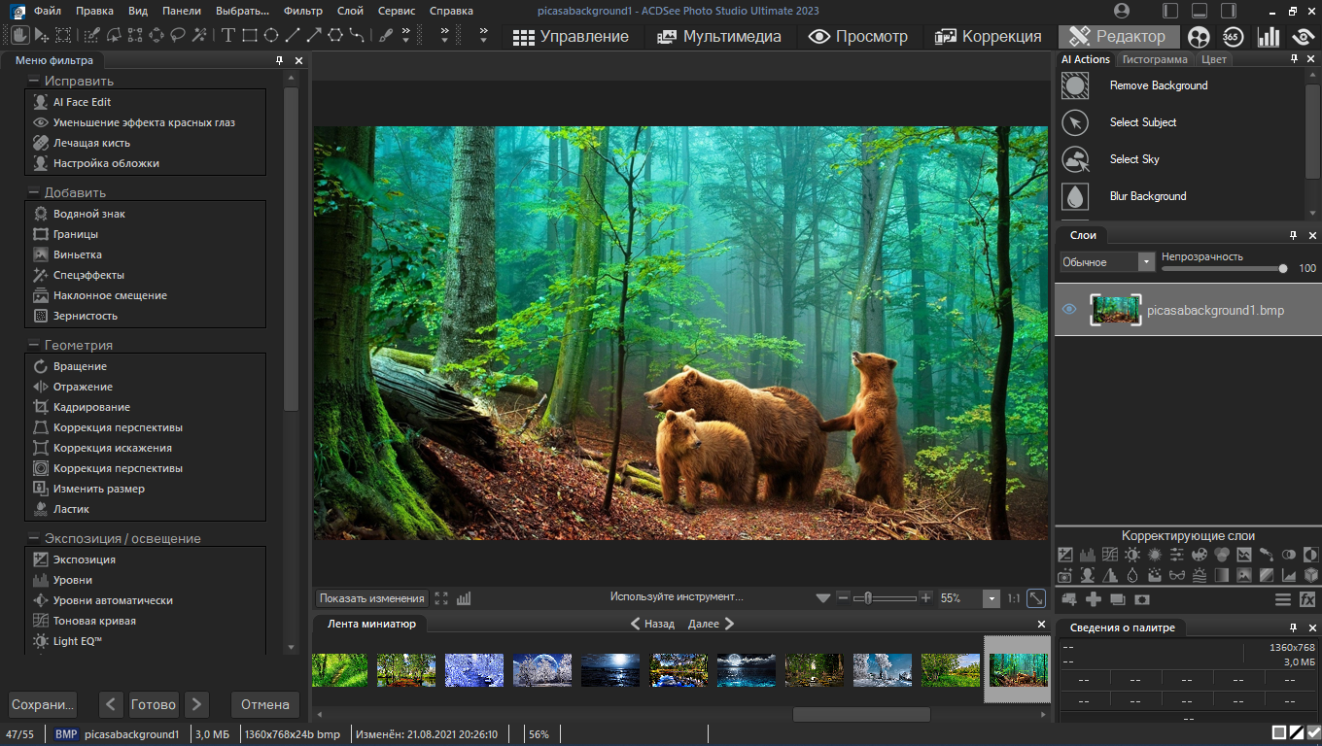This screenshot has width=1322, height=746.
Task: Click the duplicate layer icon
Action: click(x=1118, y=599)
